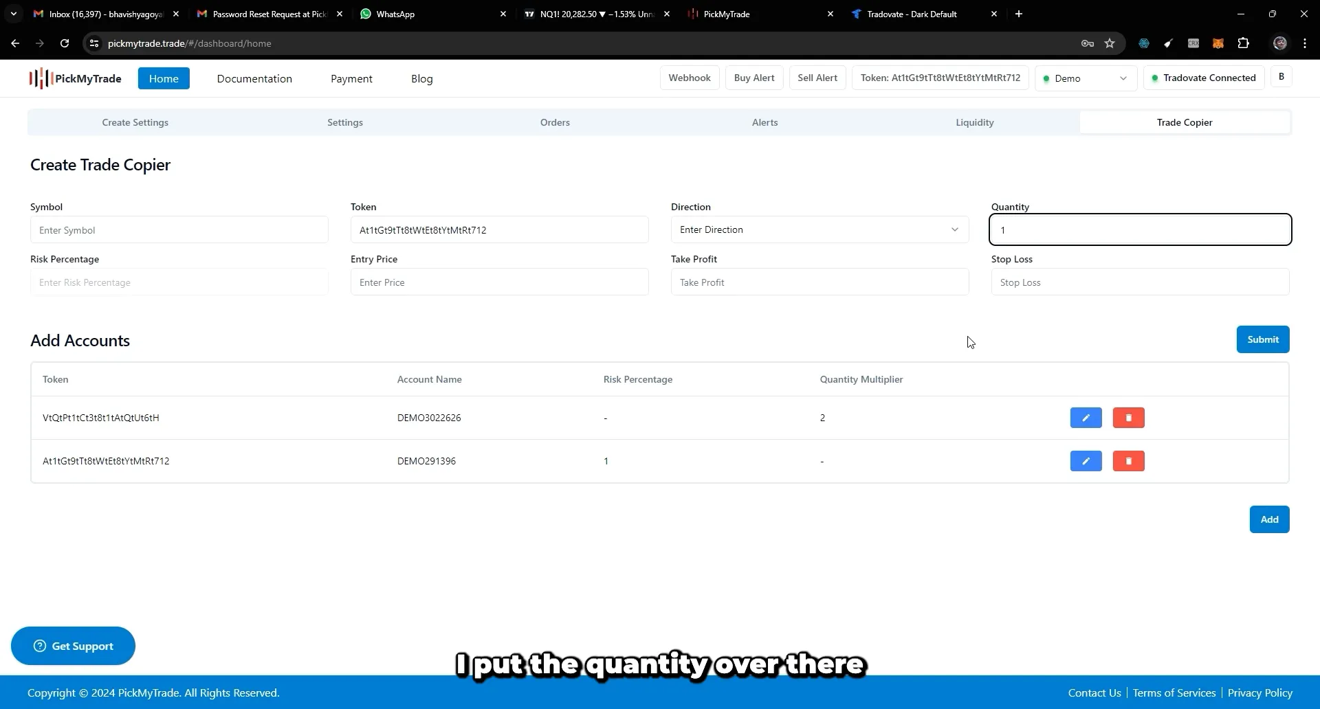Screen dimensions: 1320x709
Task: Focus the Risk Percentage input field
Action: click(179, 282)
